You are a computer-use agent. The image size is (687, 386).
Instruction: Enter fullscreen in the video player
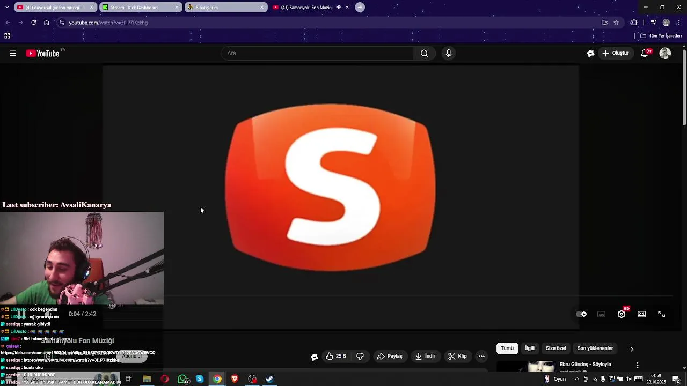pyautogui.click(x=662, y=314)
